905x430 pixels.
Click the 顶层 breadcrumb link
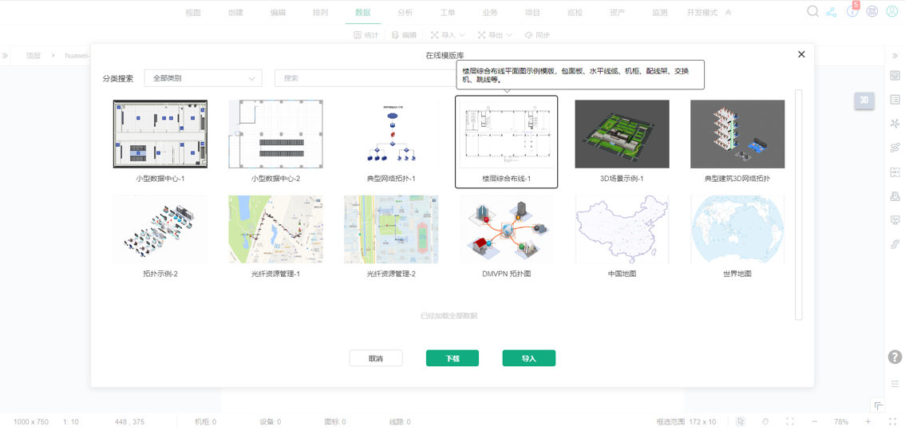tap(34, 55)
